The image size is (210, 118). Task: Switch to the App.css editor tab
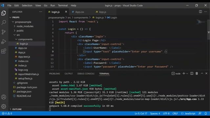[x=79, y=12]
